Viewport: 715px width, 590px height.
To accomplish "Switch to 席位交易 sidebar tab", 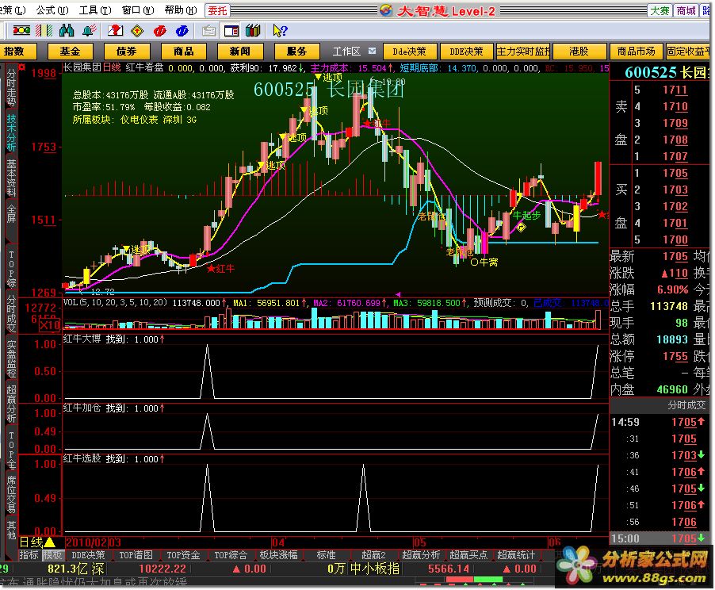I will [x=10, y=495].
